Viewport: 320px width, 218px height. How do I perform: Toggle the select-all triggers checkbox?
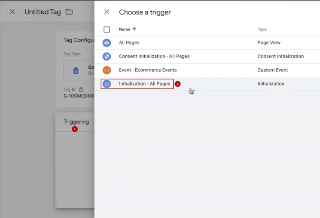107,30
